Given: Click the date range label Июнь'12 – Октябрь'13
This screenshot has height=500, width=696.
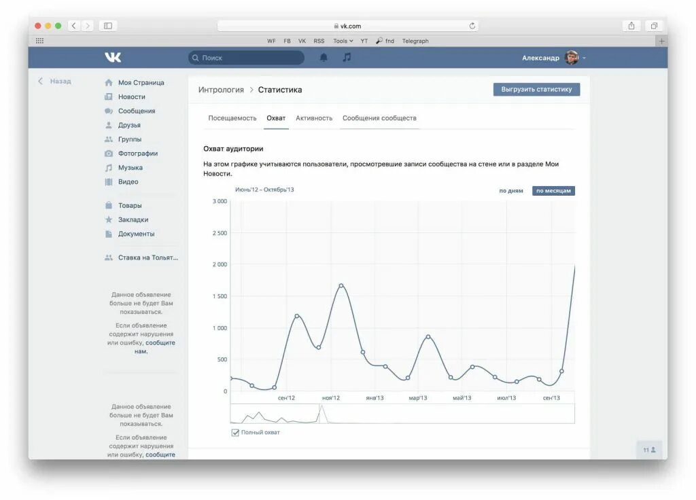Looking at the screenshot, I should (264, 190).
